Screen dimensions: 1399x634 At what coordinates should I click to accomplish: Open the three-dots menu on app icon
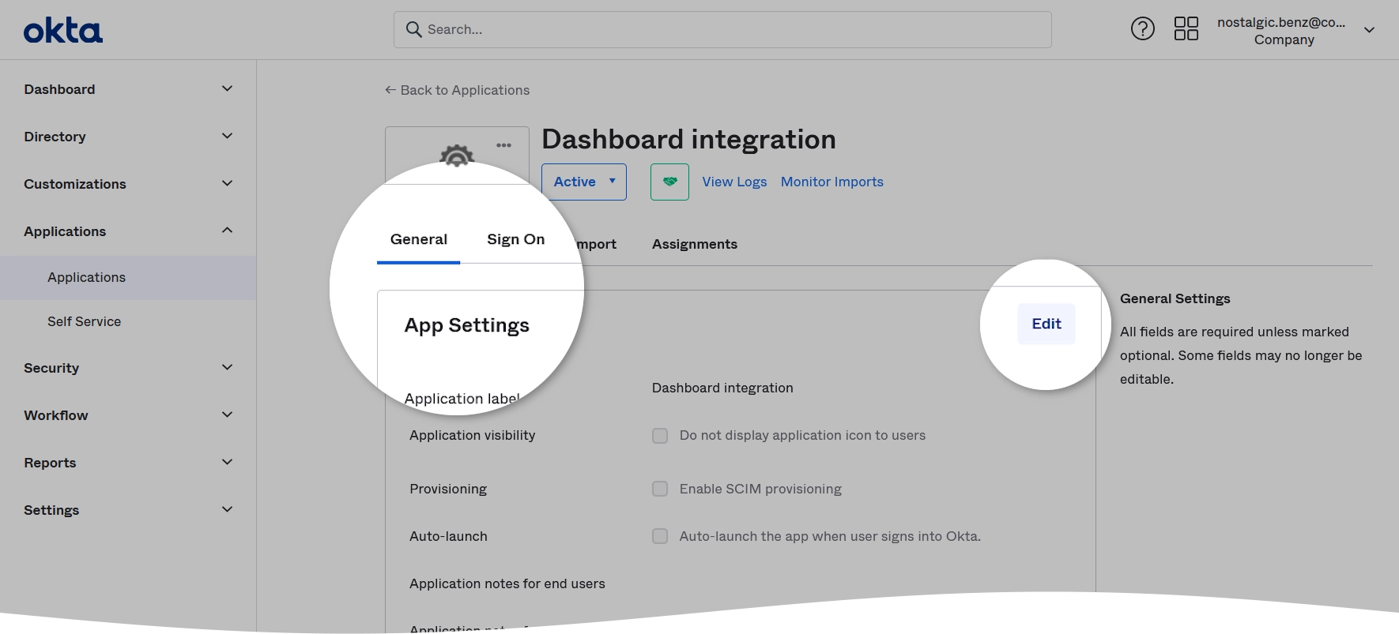point(503,145)
